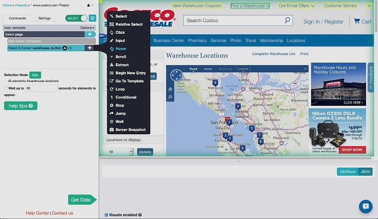Click map marker number 9
This screenshot has height=219, width=378.
tap(215, 83)
